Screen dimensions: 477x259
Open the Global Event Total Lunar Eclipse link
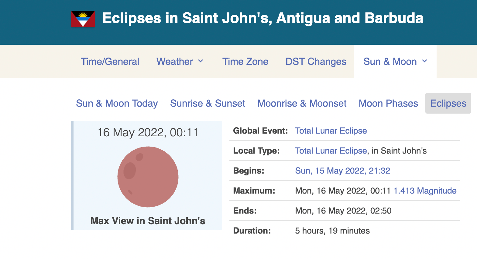(x=331, y=131)
